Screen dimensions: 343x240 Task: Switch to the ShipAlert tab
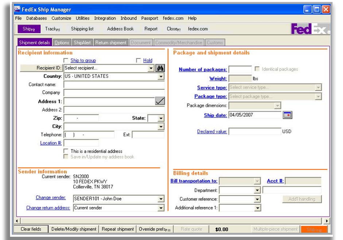82,43
